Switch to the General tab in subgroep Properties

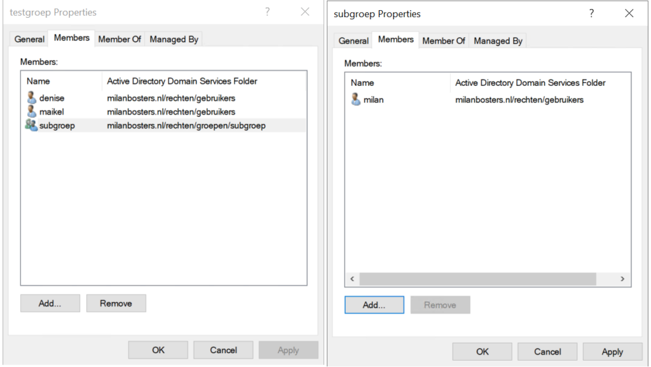click(353, 40)
